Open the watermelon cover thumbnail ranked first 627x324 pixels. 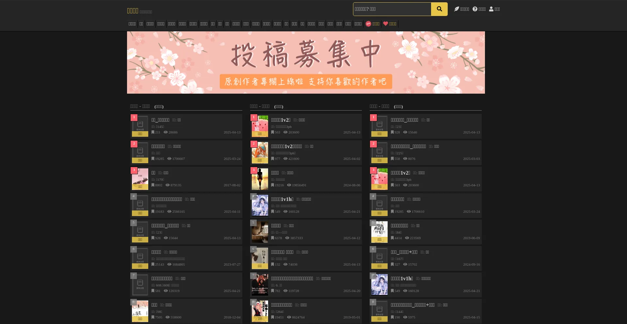click(x=260, y=126)
